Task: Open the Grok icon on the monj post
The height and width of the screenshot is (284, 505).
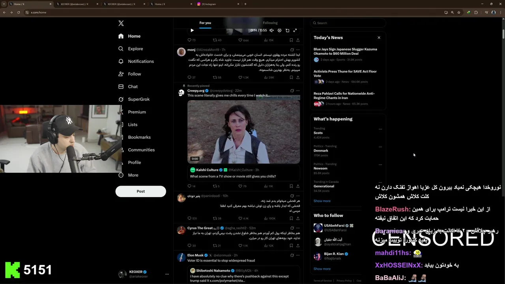Action: coord(292,50)
